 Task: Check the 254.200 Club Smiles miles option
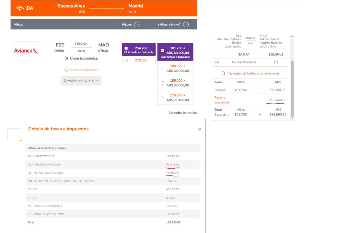(x=126, y=48)
